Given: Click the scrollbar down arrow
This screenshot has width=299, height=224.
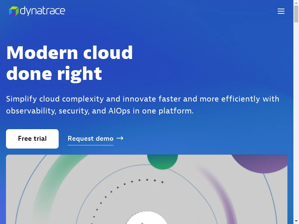Looking at the screenshot, I should pyautogui.click(x=296, y=221).
